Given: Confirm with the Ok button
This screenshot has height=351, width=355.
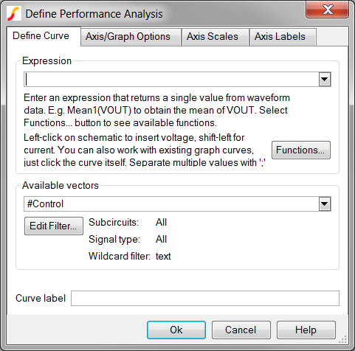Looking at the screenshot, I should (x=176, y=330).
